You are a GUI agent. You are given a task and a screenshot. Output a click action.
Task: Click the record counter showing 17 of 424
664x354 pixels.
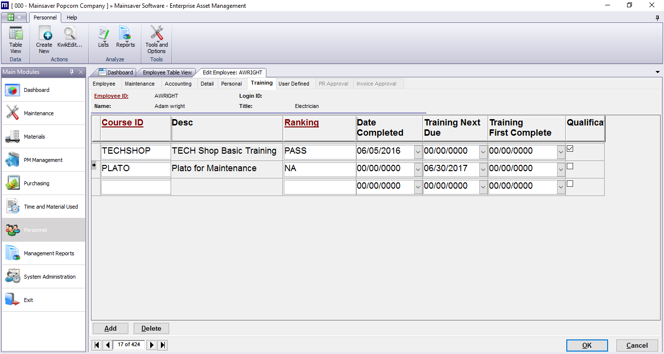[128, 344]
